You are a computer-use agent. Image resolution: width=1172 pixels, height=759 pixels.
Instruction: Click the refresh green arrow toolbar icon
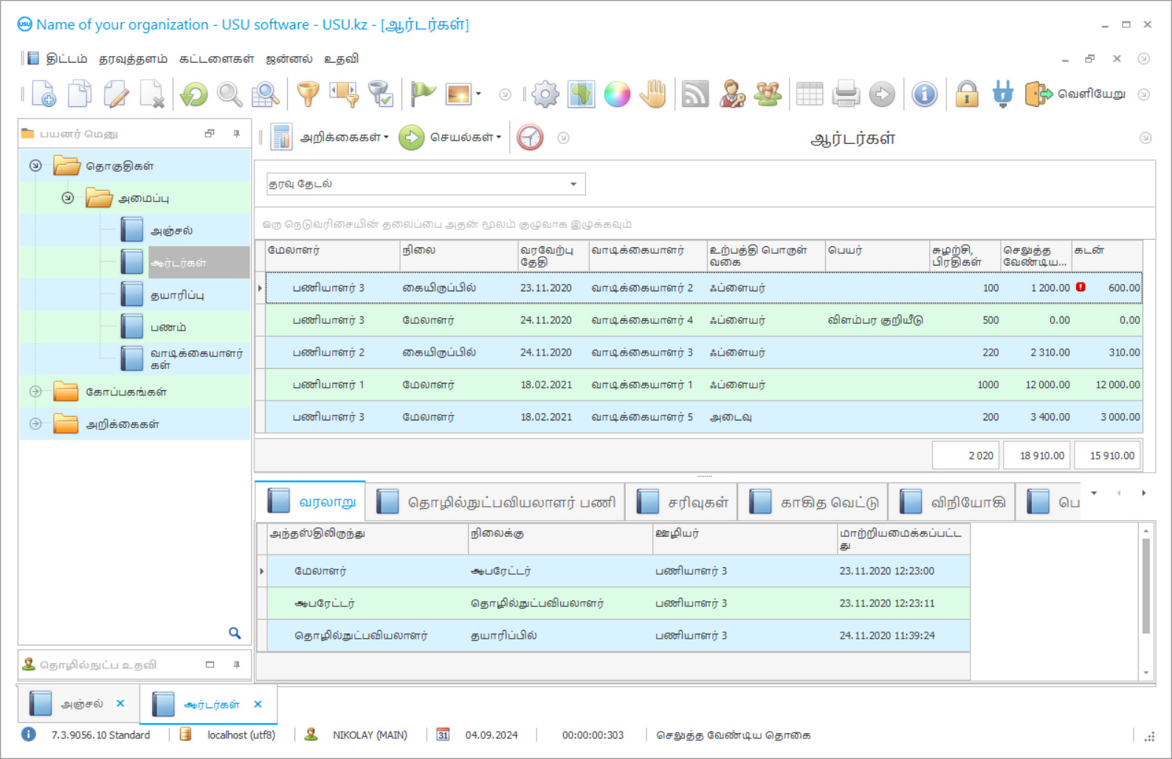(x=194, y=94)
